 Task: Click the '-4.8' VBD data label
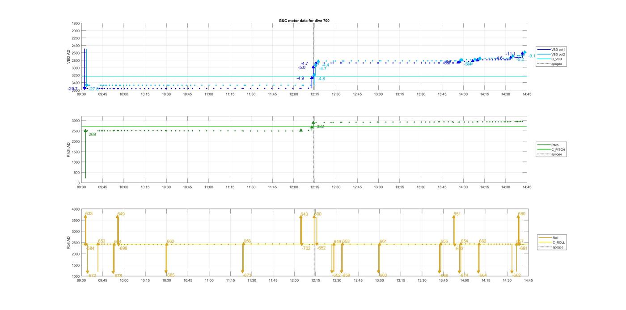point(321,79)
